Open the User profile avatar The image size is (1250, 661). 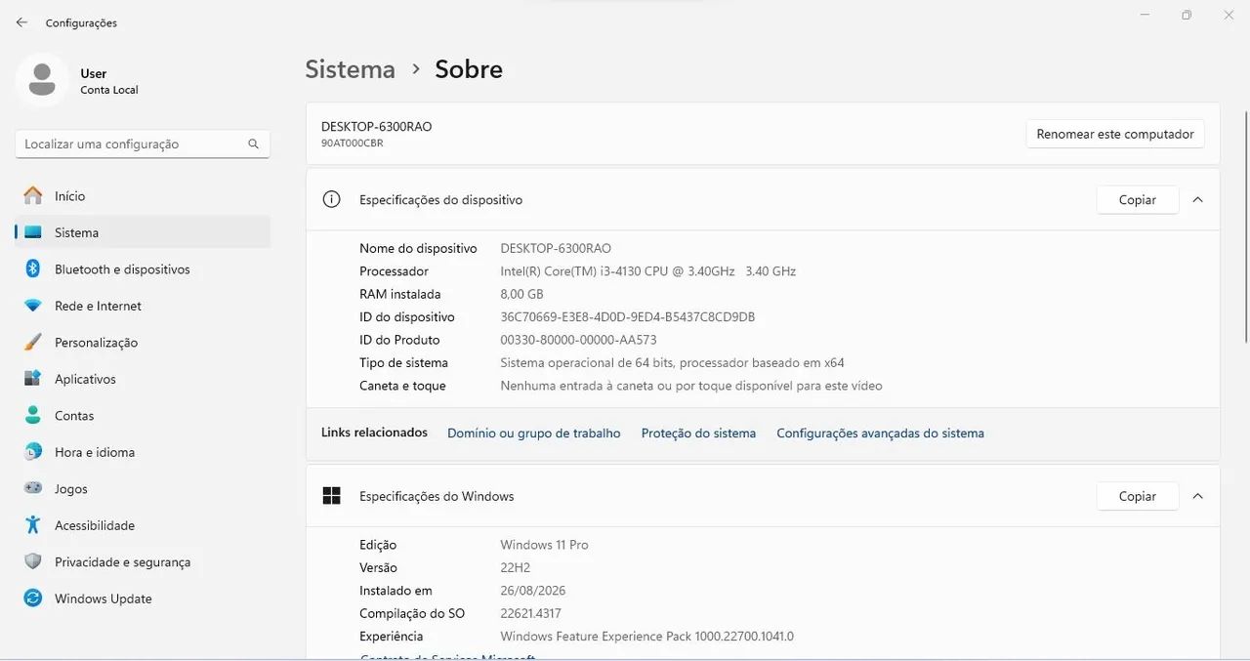(x=42, y=80)
